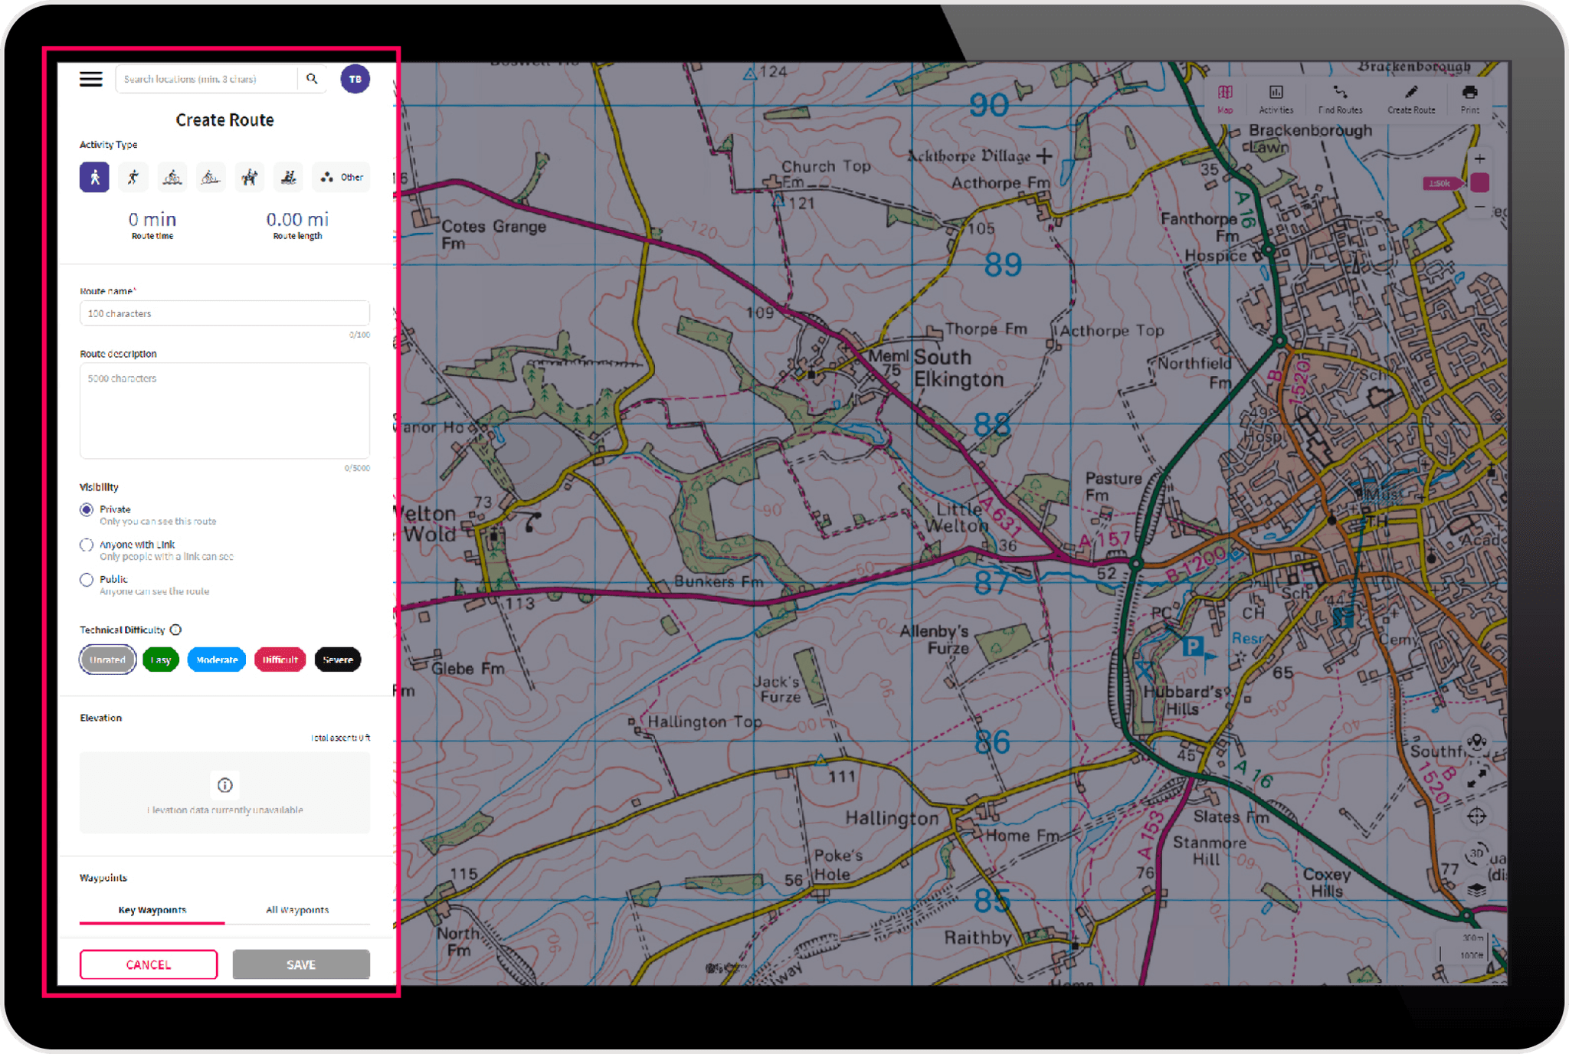Select the Horse Riding activity type
Viewport: 1569px width, 1054px height.
click(249, 177)
